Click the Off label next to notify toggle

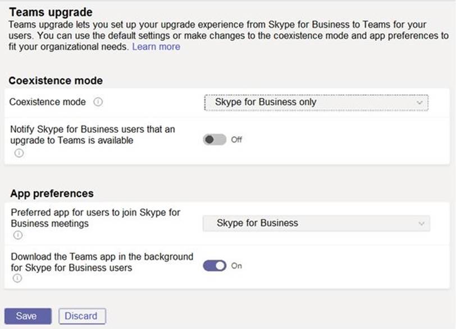236,140
